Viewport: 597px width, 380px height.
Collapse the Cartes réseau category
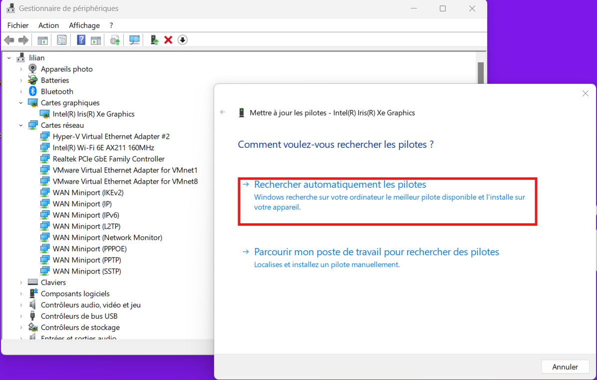pyautogui.click(x=21, y=125)
